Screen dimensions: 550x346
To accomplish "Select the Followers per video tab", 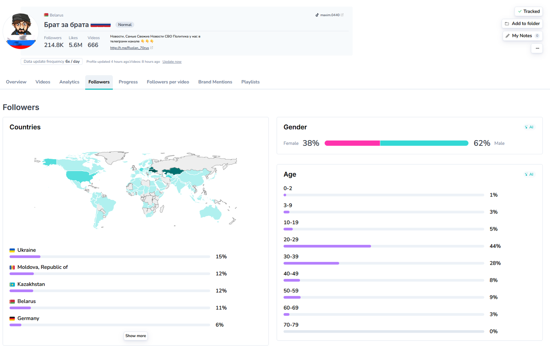I will tap(168, 82).
